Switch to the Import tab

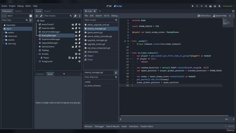(x=48, y=11)
